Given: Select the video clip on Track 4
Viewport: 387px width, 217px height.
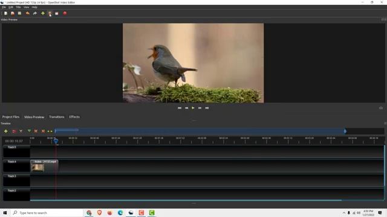Looking at the screenshot, I should pyautogui.click(x=44, y=166).
